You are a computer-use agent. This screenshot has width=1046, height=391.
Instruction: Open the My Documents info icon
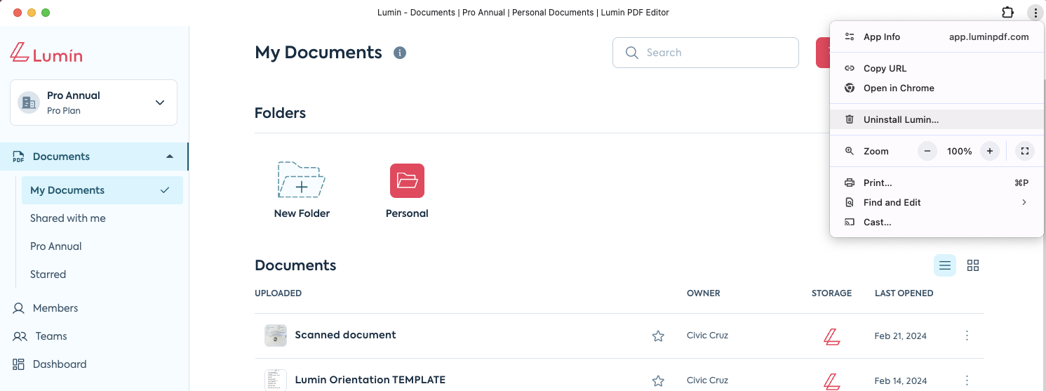point(400,53)
